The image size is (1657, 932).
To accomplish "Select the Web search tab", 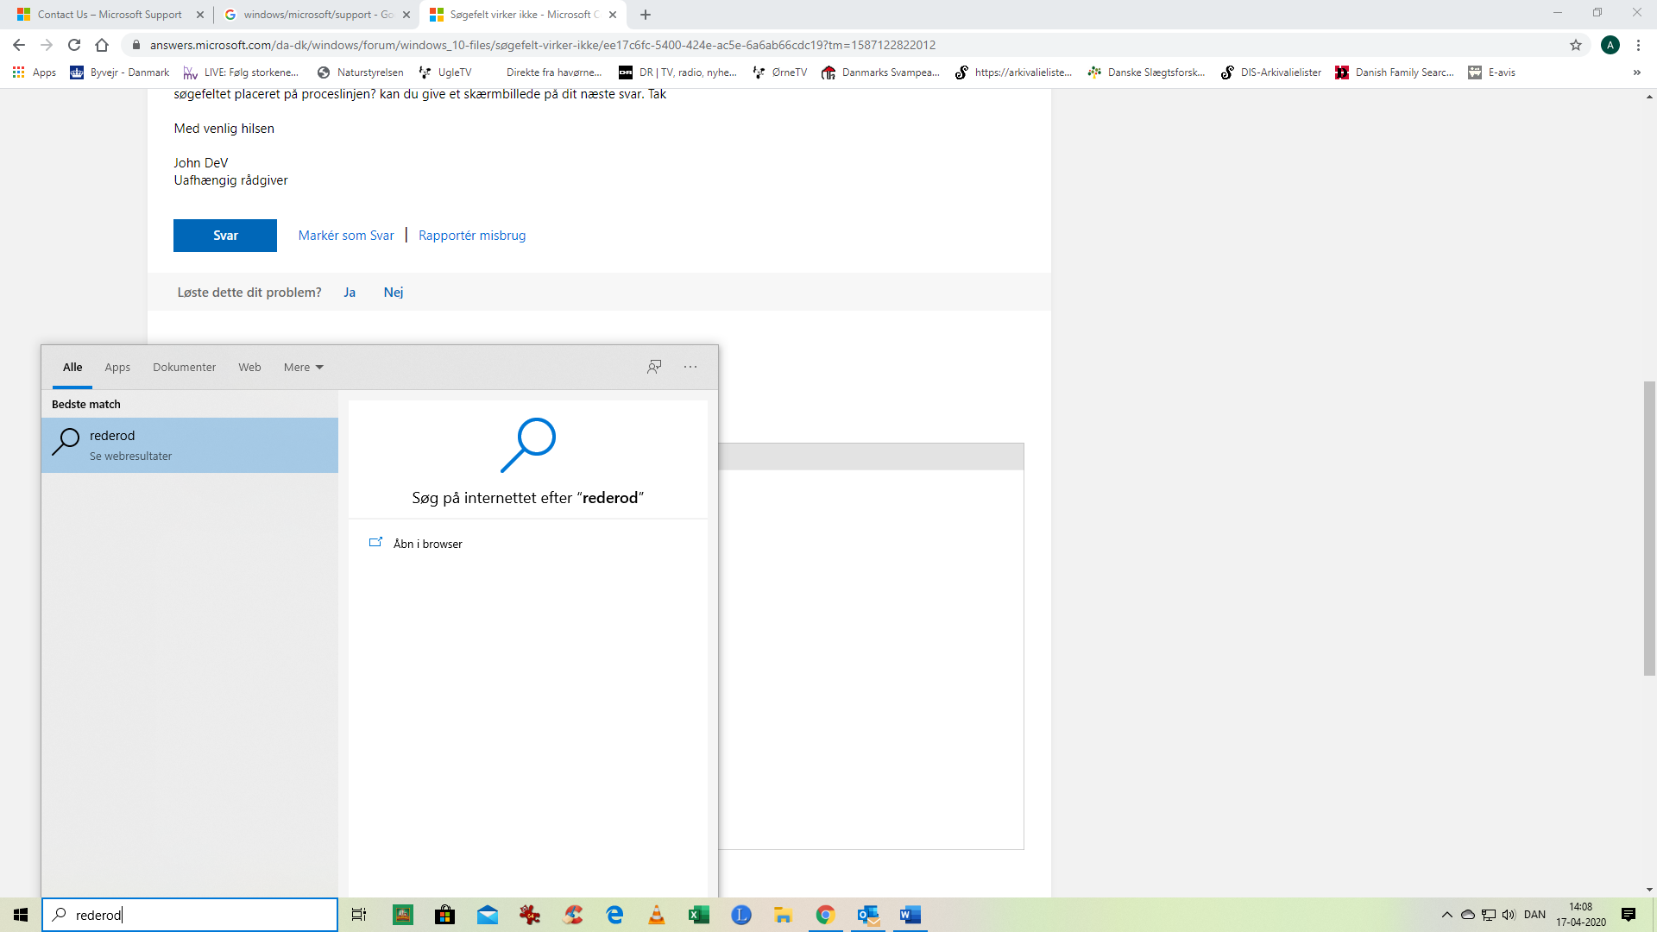I will (249, 367).
